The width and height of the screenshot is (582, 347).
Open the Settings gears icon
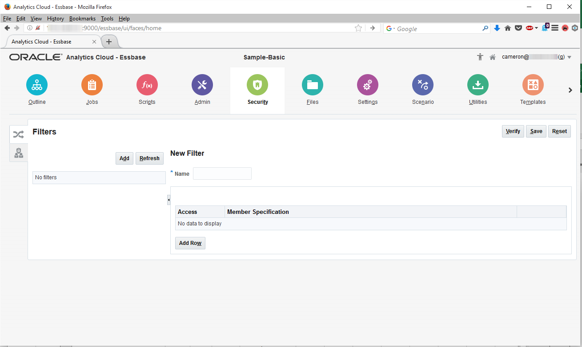point(368,85)
